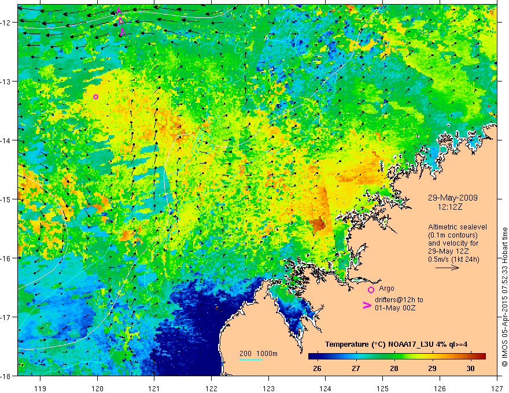
Task: Click the cyan bathymetry legend line
Action: 251,359
